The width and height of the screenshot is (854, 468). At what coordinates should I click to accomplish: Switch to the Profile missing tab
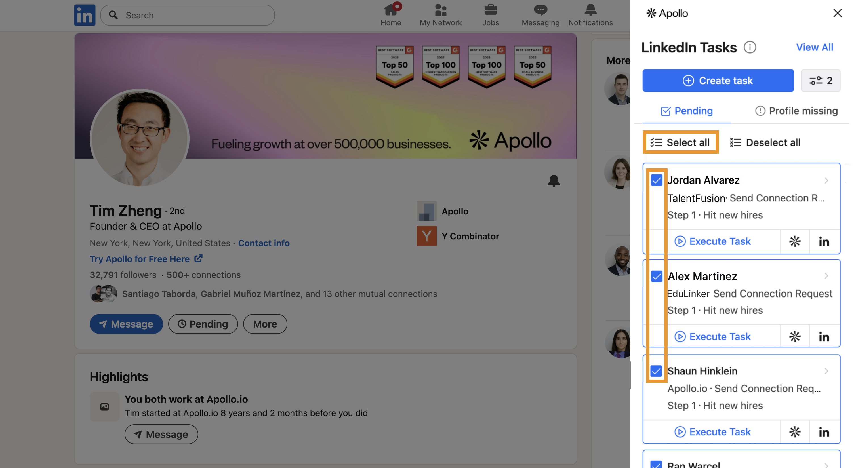[796, 111]
